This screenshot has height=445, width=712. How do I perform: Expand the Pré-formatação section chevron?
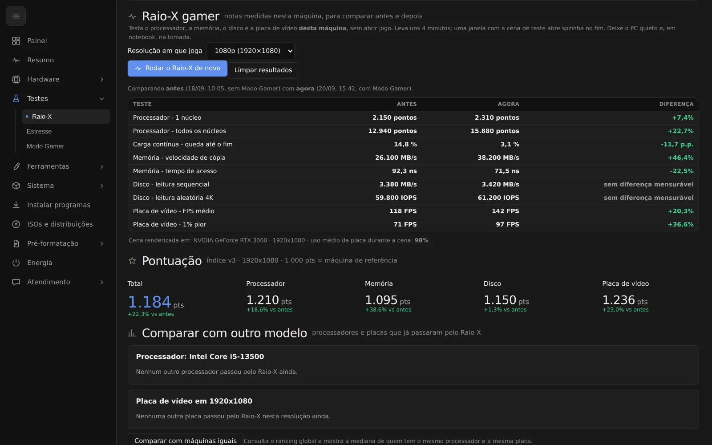click(x=102, y=243)
